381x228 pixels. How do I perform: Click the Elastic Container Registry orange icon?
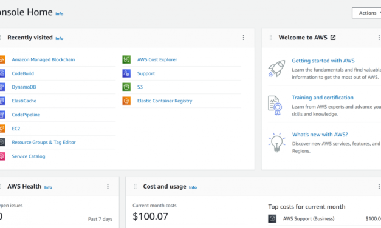pos(126,101)
